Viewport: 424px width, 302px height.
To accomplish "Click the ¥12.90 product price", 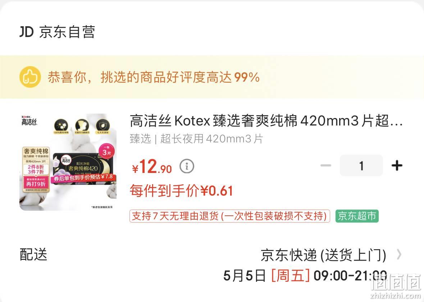I will tap(152, 166).
